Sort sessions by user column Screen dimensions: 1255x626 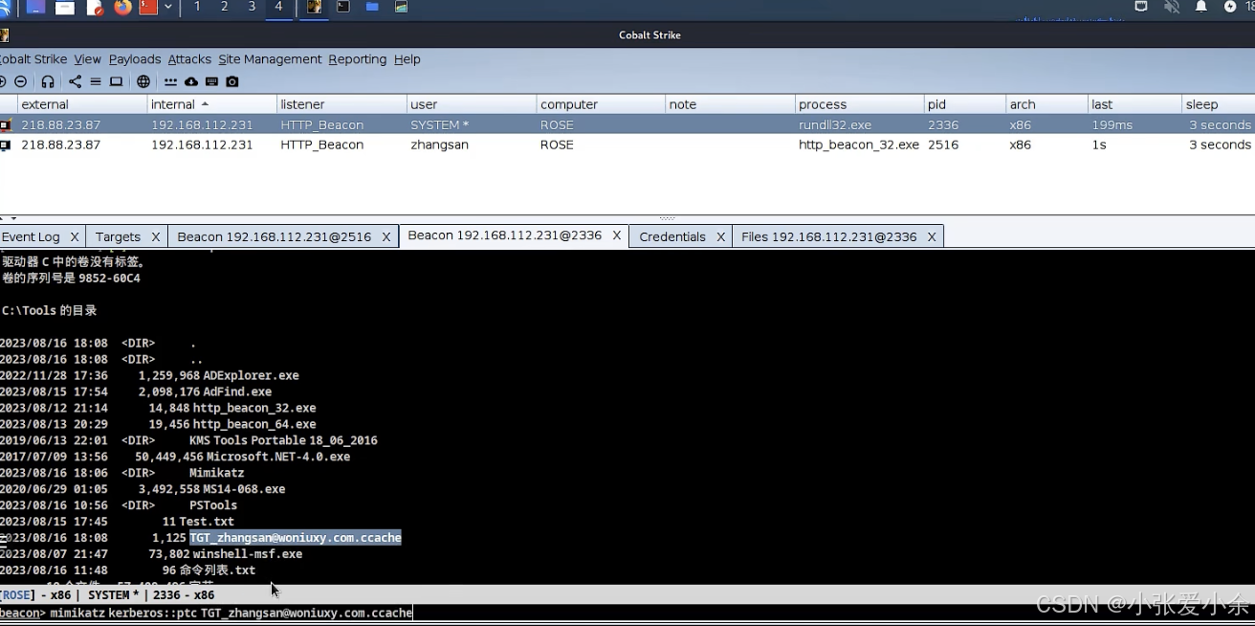472,104
